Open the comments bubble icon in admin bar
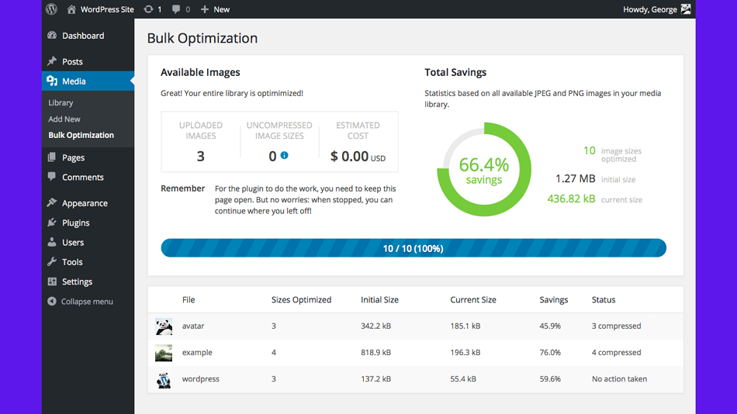The image size is (737, 414). click(176, 9)
